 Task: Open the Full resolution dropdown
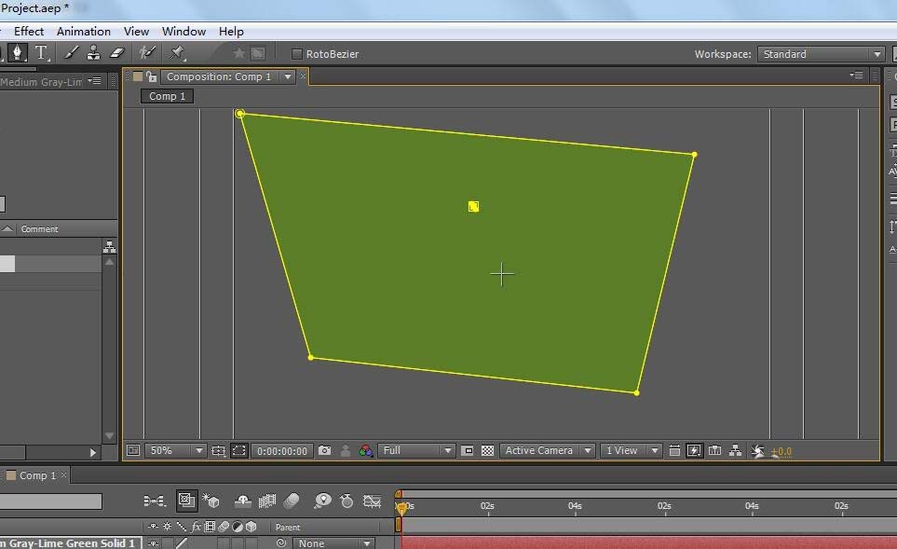coord(417,450)
